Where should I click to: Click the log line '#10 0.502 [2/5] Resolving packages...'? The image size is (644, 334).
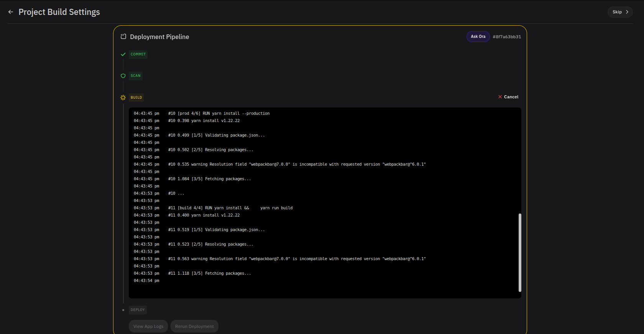pyautogui.click(x=211, y=150)
